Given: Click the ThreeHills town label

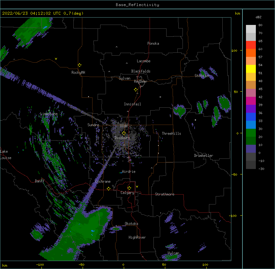Looking at the screenshot, I should click(171, 134).
